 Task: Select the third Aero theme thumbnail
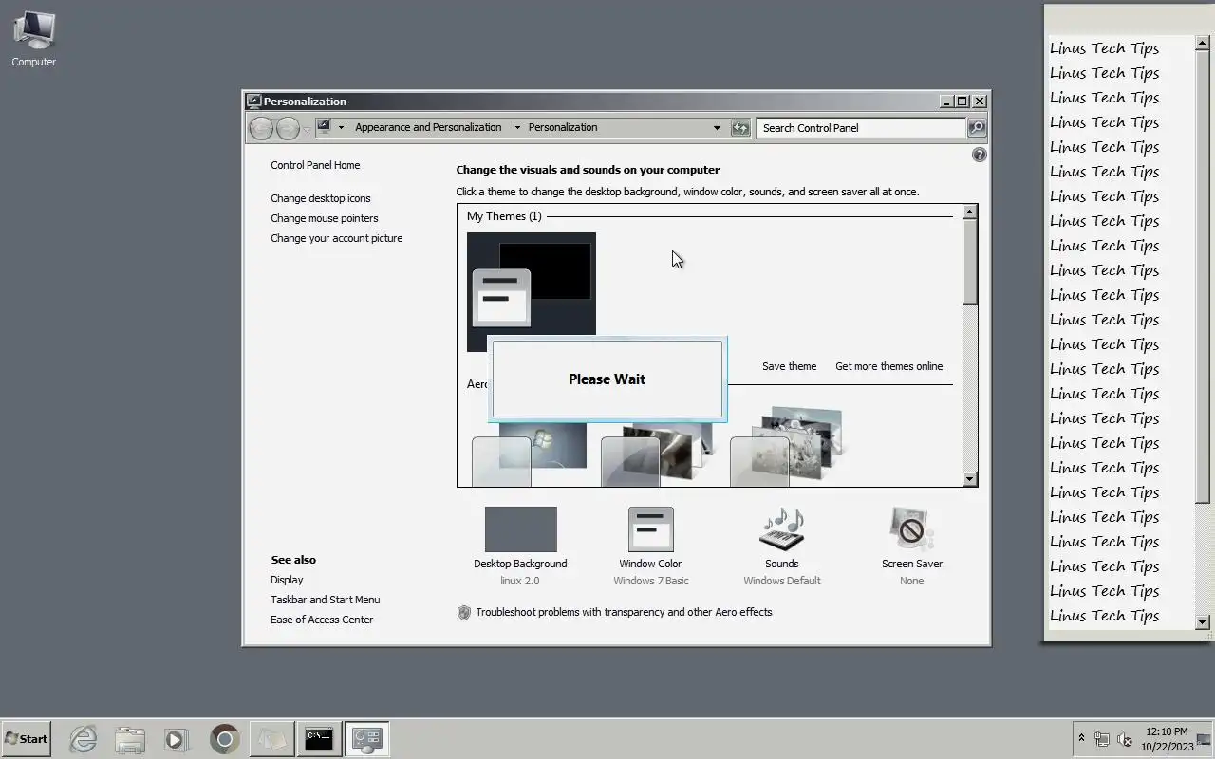point(788,446)
